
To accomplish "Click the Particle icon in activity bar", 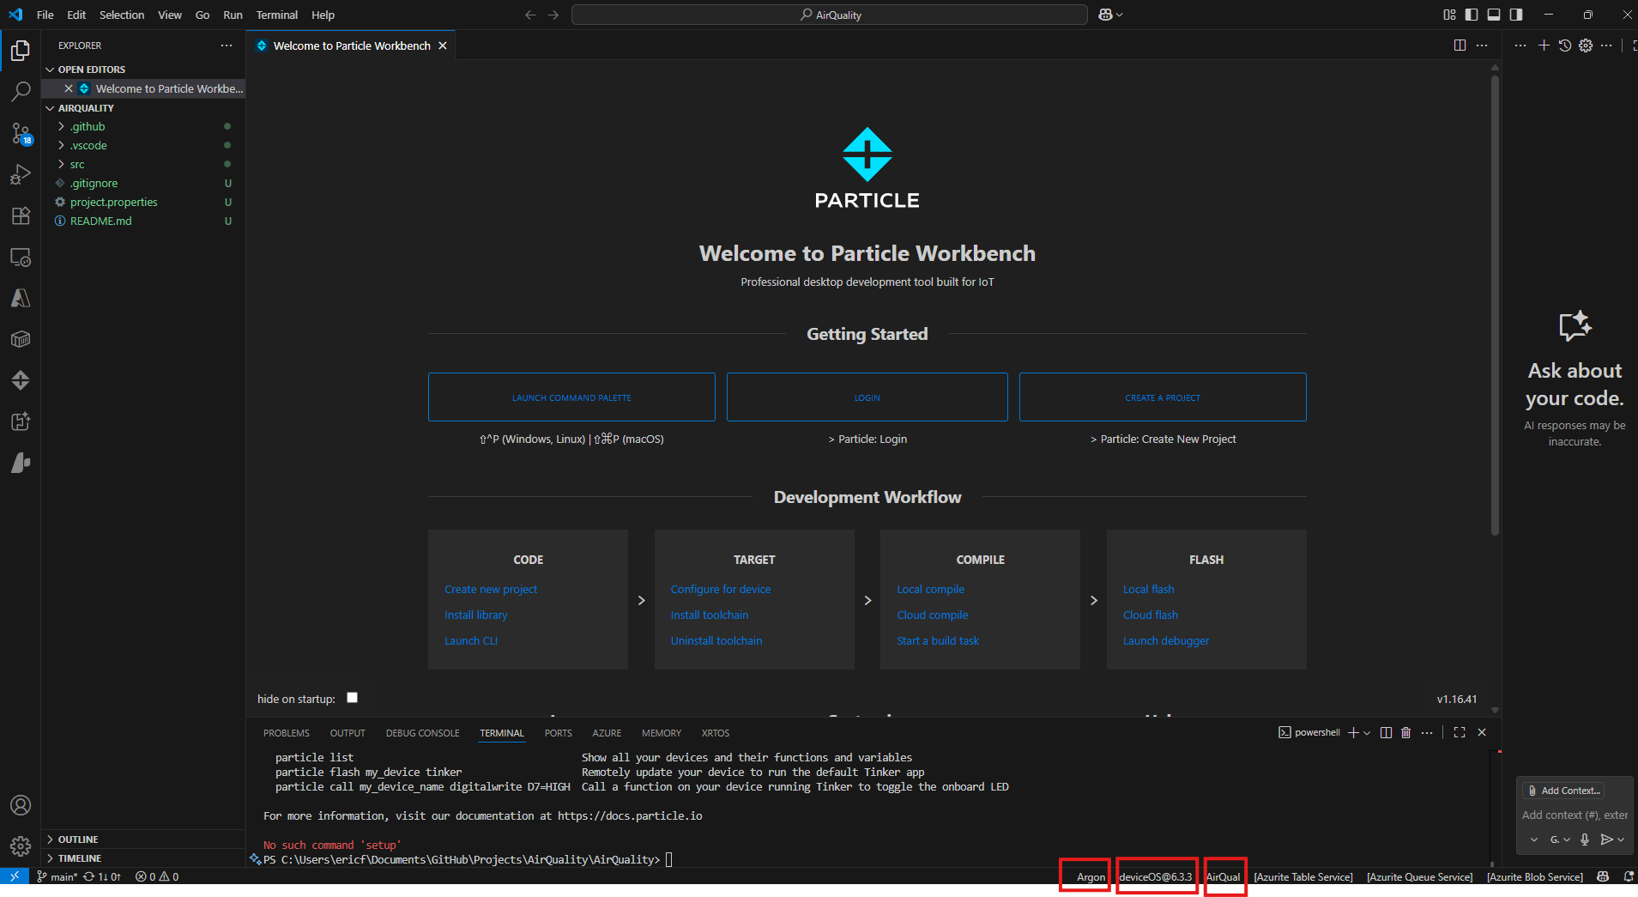I will tap(21, 380).
